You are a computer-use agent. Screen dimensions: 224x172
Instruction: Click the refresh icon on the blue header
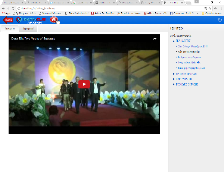(x=220, y=20)
